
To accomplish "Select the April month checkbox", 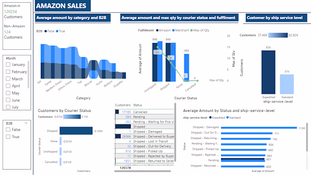I will tap(8, 86).
